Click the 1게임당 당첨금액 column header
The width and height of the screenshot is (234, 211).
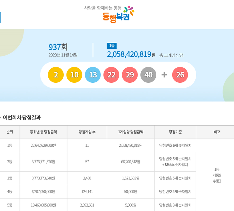click(x=131, y=132)
